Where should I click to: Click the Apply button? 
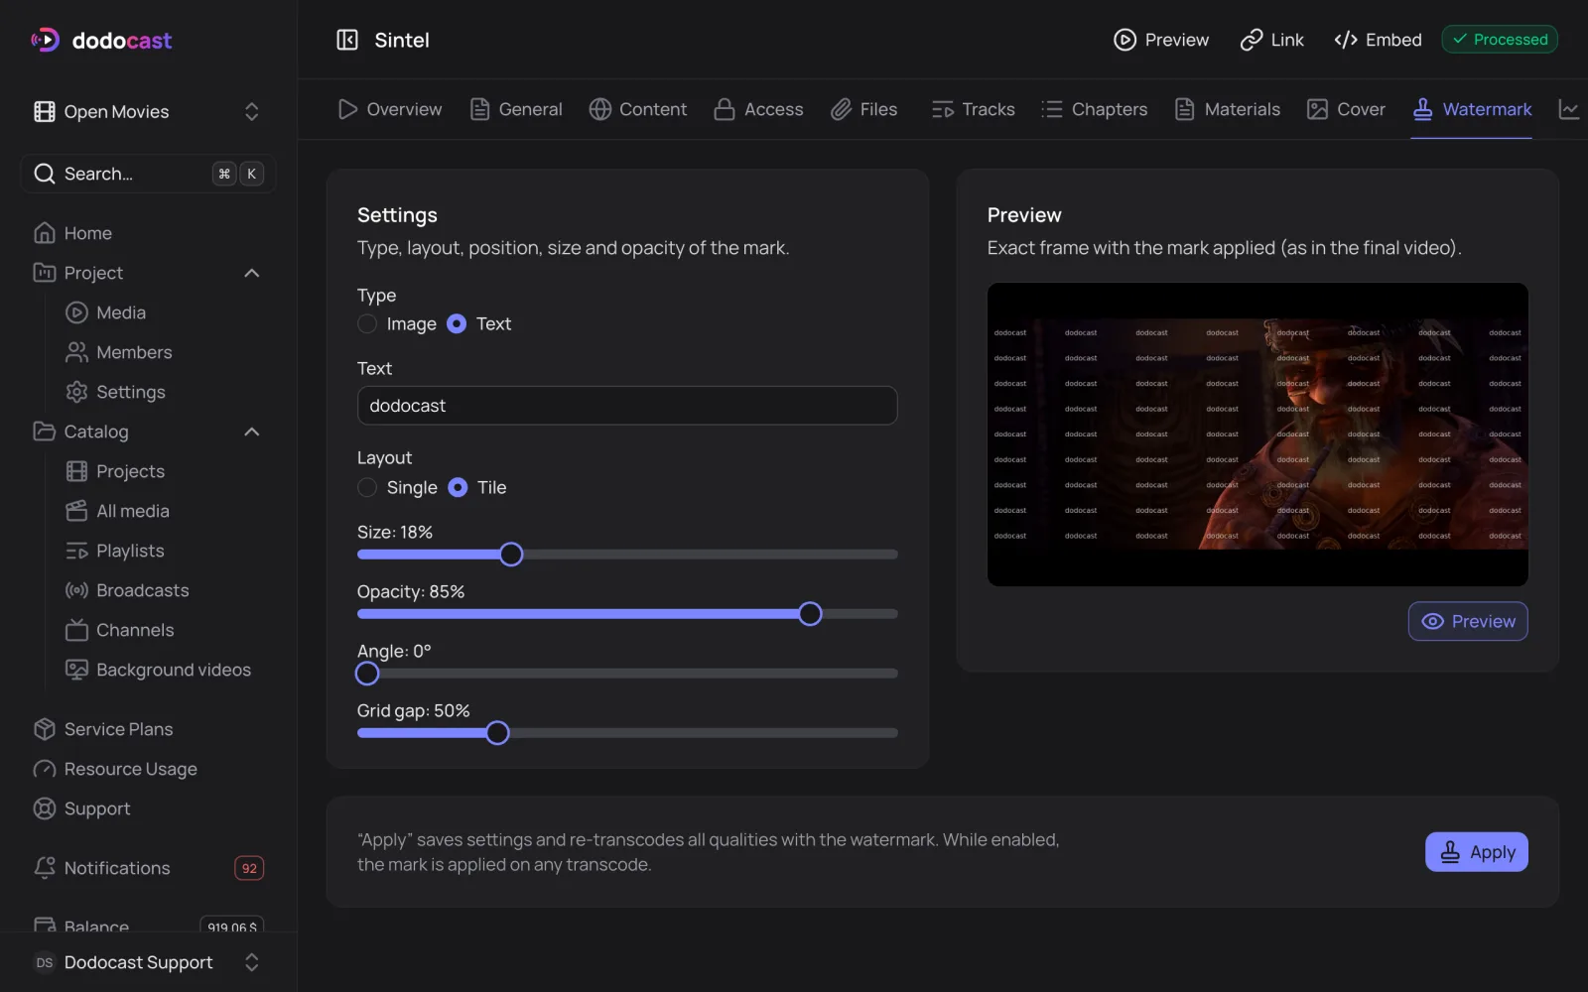click(1477, 852)
